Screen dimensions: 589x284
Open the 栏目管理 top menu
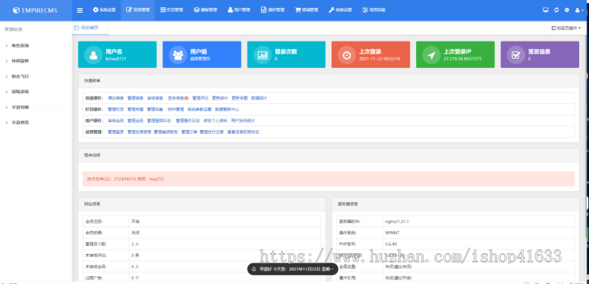point(171,10)
